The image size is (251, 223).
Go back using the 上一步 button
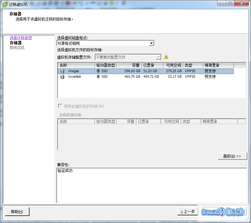pos(188,211)
